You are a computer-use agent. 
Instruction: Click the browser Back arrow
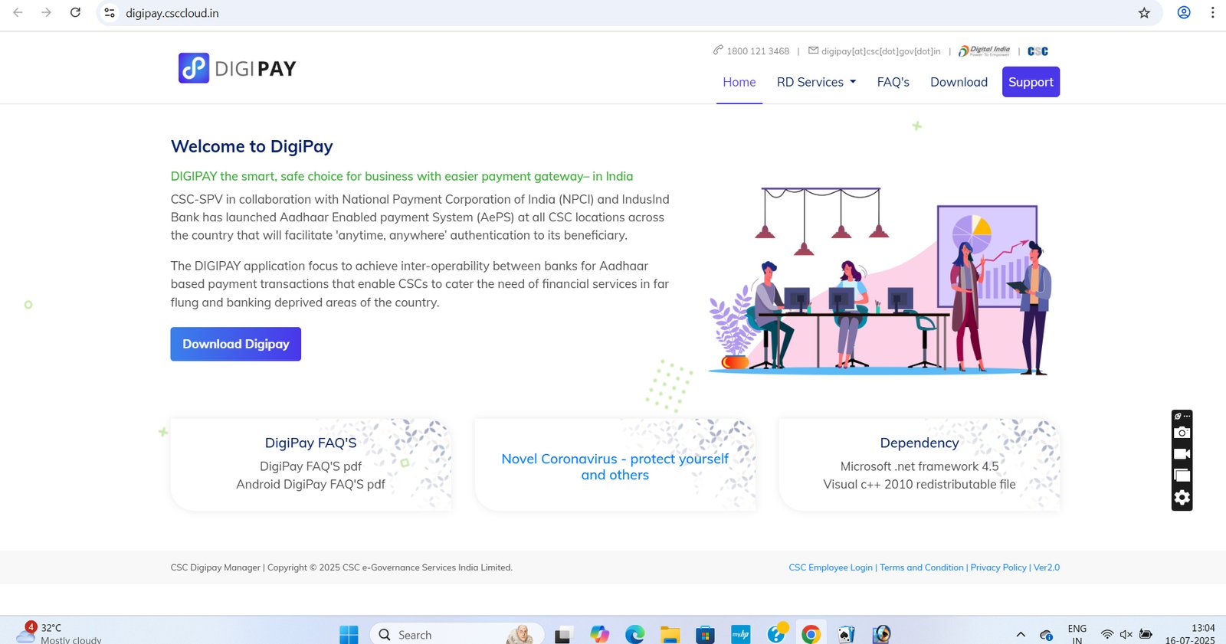18,12
